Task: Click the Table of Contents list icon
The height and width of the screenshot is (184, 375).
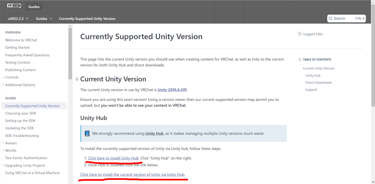Action: tap(300, 60)
